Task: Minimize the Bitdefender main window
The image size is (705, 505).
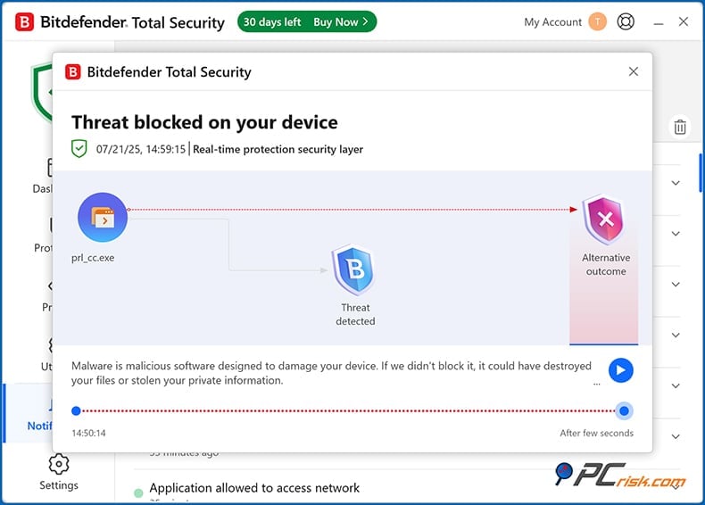Action: pos(659,22)
